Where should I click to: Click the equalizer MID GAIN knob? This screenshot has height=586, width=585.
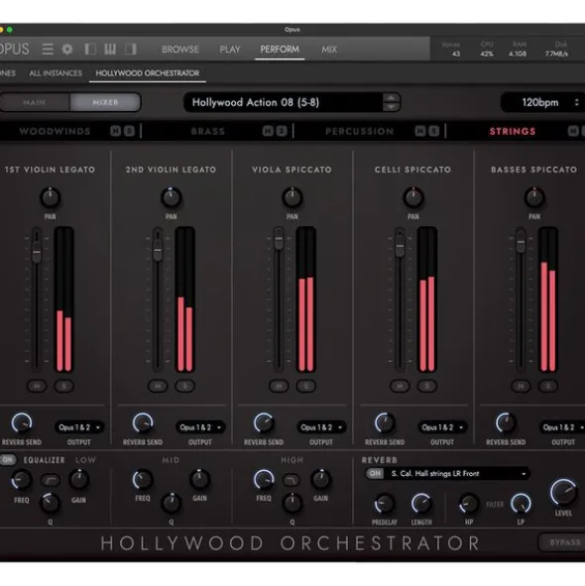pyautogui.click(x=199, y=480)
